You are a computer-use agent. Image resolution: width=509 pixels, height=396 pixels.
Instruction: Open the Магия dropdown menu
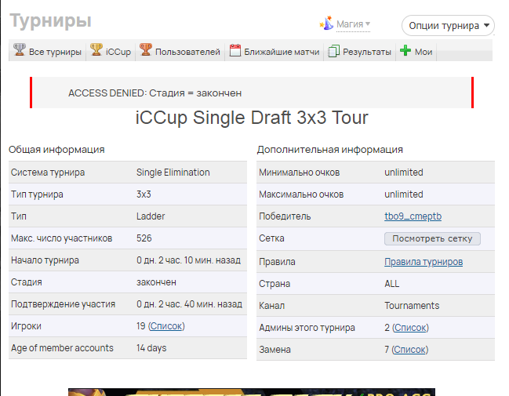[353, 24]
